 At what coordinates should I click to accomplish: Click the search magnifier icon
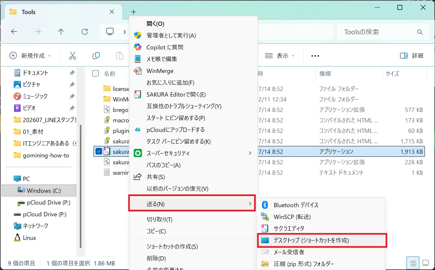420,32
